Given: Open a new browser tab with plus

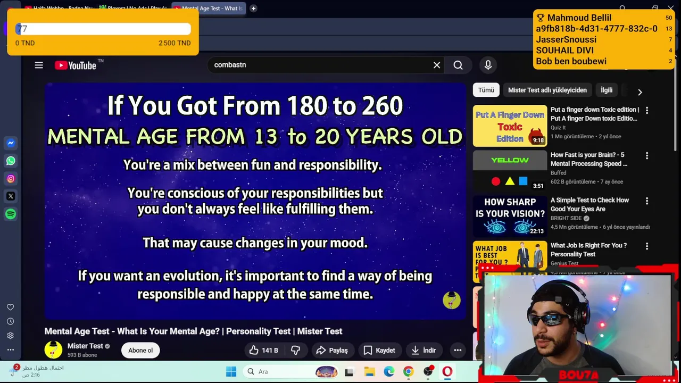Looking at the screenshot, I should point(254,8).
